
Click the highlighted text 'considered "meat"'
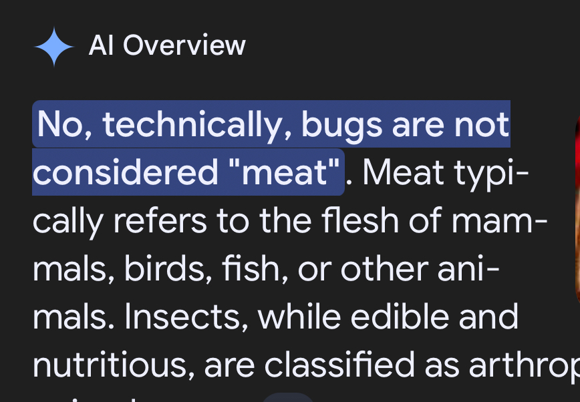click(x=188, y=173)
